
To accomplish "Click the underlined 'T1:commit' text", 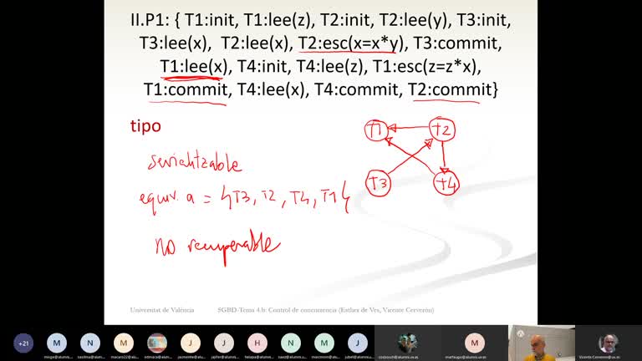I will (x=186, y=89).
